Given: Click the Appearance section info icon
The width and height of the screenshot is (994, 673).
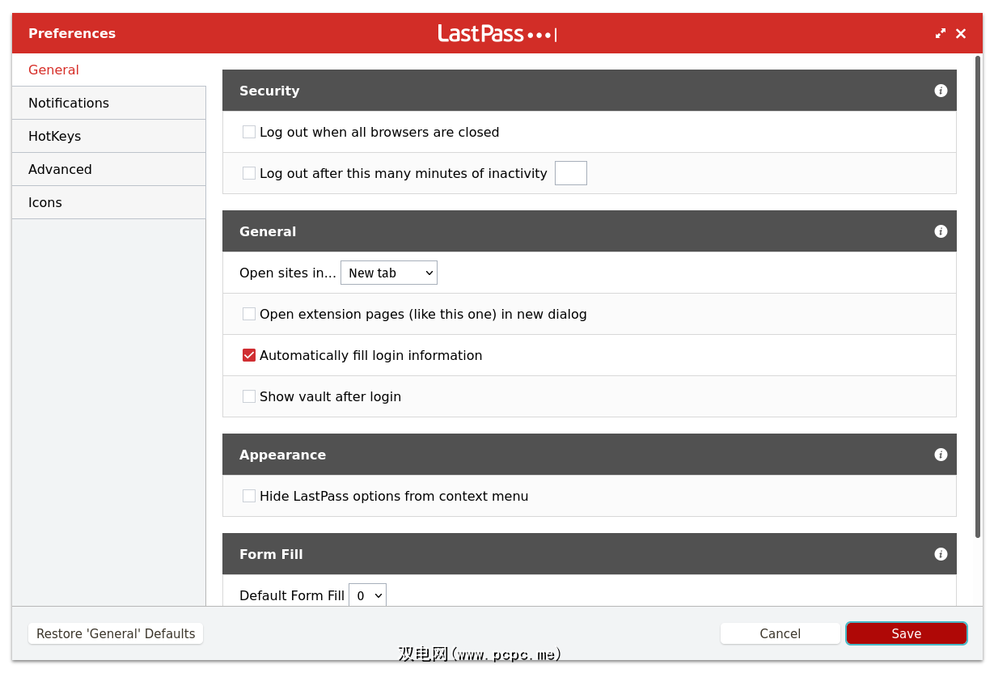Looking at the screenshot, I should 941,455.
